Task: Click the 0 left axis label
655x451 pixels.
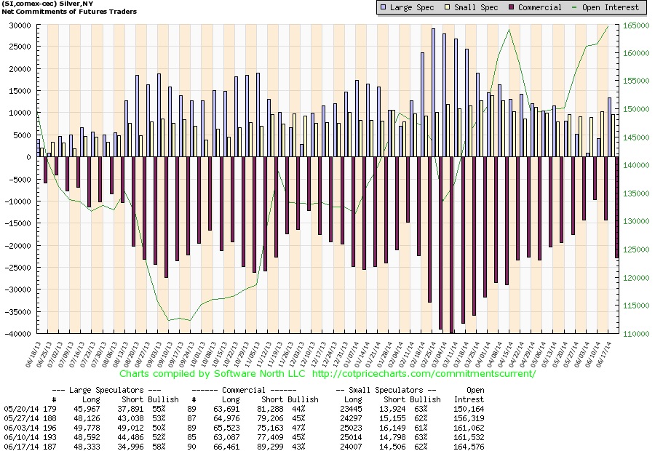Action: pos(29,157)
